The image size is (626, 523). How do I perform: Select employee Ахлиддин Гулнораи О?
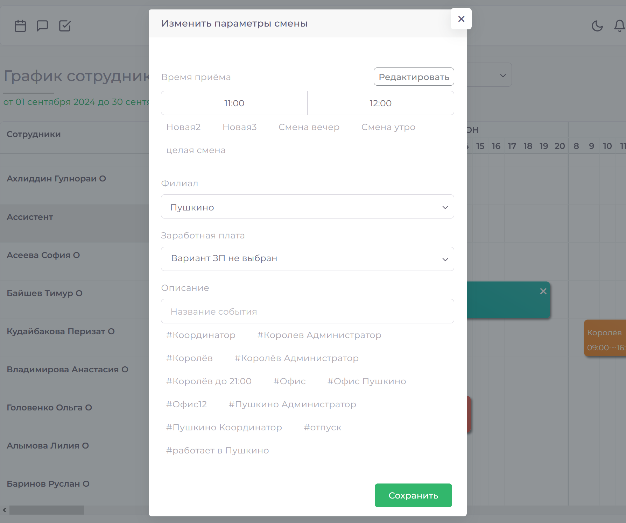[56, 179]
